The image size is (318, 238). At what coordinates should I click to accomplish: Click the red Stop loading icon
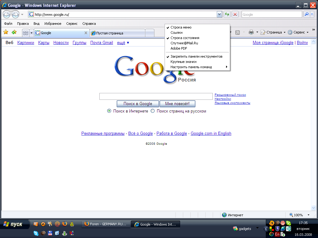pos(235,14)
